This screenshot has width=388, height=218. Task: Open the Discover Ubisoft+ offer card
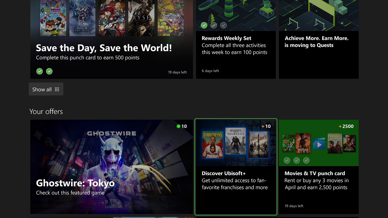click(x=236, y=167)
